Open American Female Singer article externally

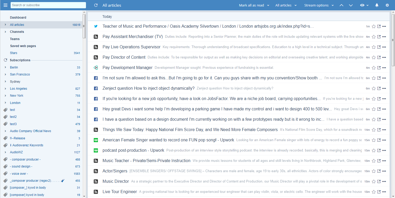tap(379, 140)
